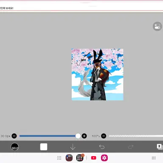163x163 pixels.
Task: Click the opacity checkered slider track
Action: [x=136, y=136]
